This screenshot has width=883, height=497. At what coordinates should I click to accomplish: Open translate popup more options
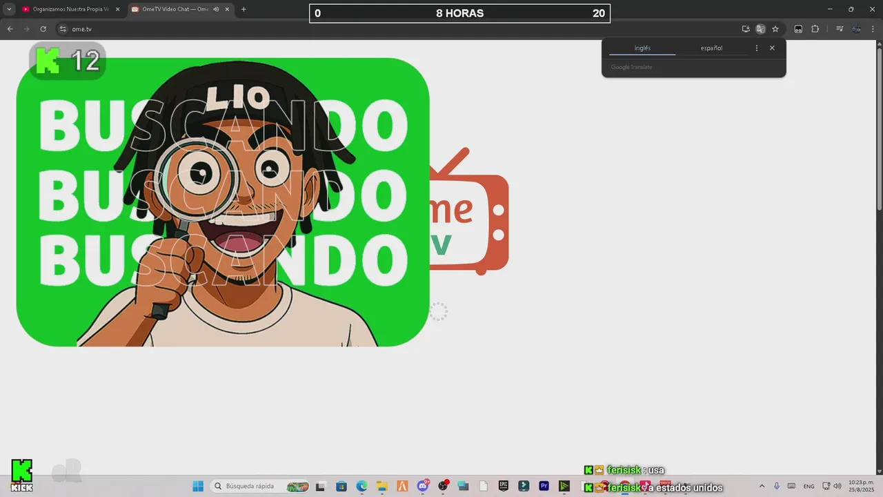click(757, 48)
